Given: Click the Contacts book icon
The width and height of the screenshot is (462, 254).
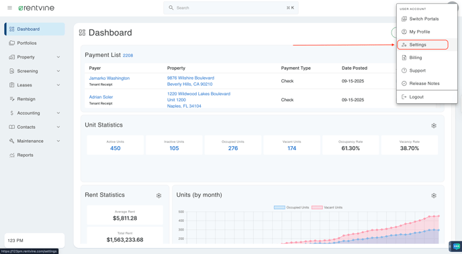Looking at the screenshot, I should (x=12, y=127).
